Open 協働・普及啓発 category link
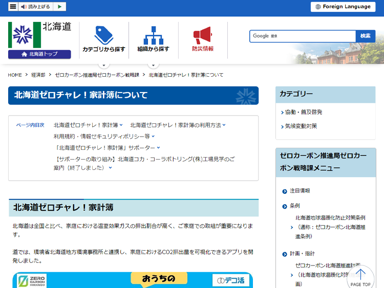384x288 pixels. [304, 112]
